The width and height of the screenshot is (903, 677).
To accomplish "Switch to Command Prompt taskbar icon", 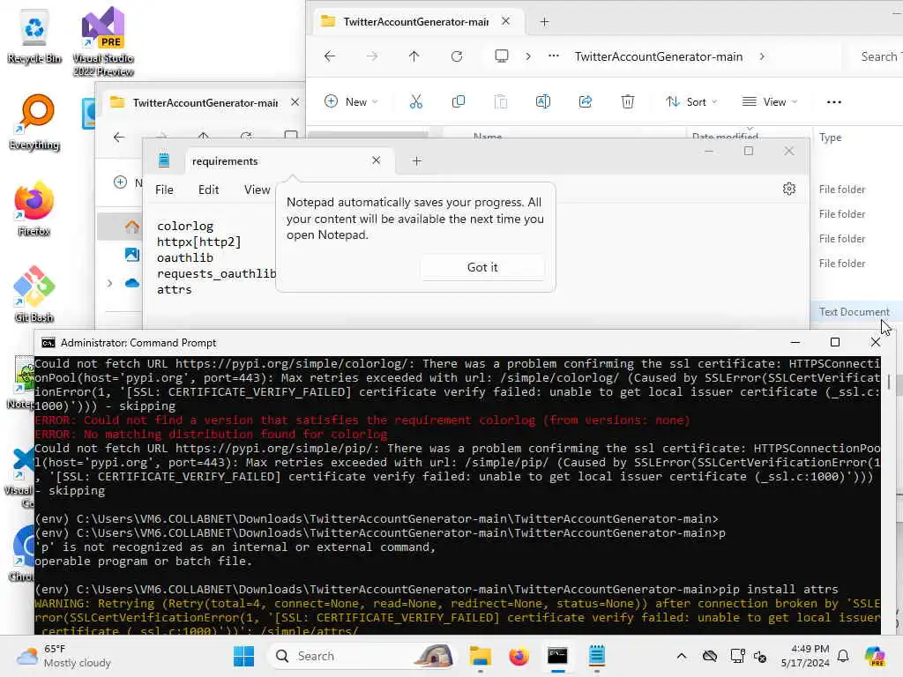I will pos(557,656).
